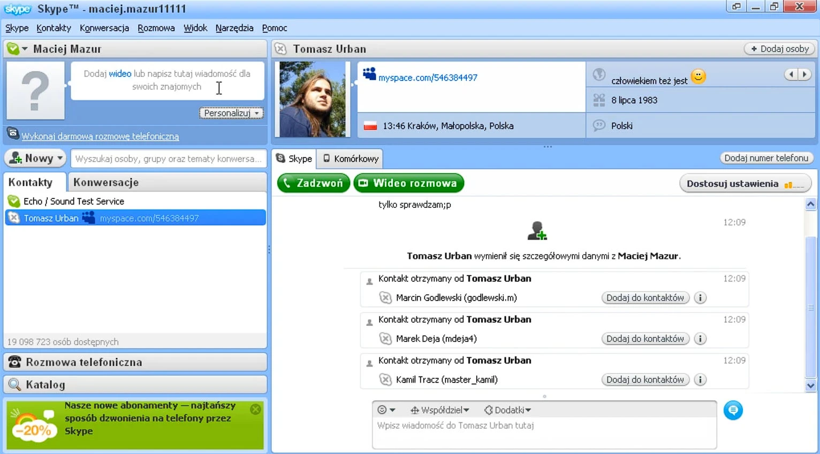This screenshot has height=454, width=820.
Task: Switch to the Kontakty tab
Action: click(35, 182)
